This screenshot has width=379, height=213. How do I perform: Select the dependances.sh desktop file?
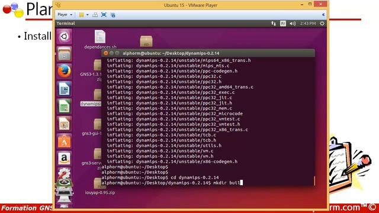point(100,40)
